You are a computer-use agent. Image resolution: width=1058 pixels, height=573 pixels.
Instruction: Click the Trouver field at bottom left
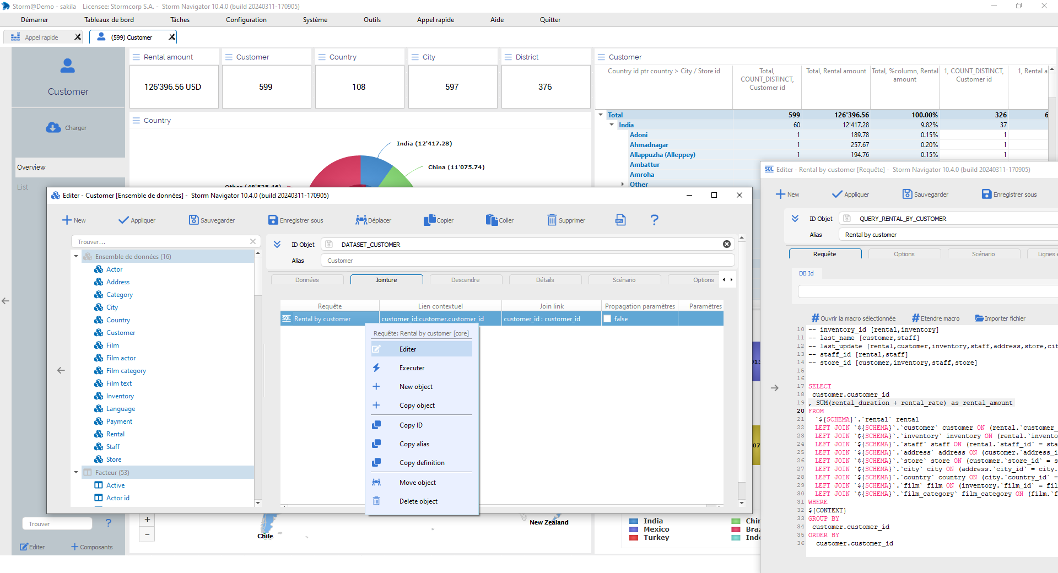57,524
